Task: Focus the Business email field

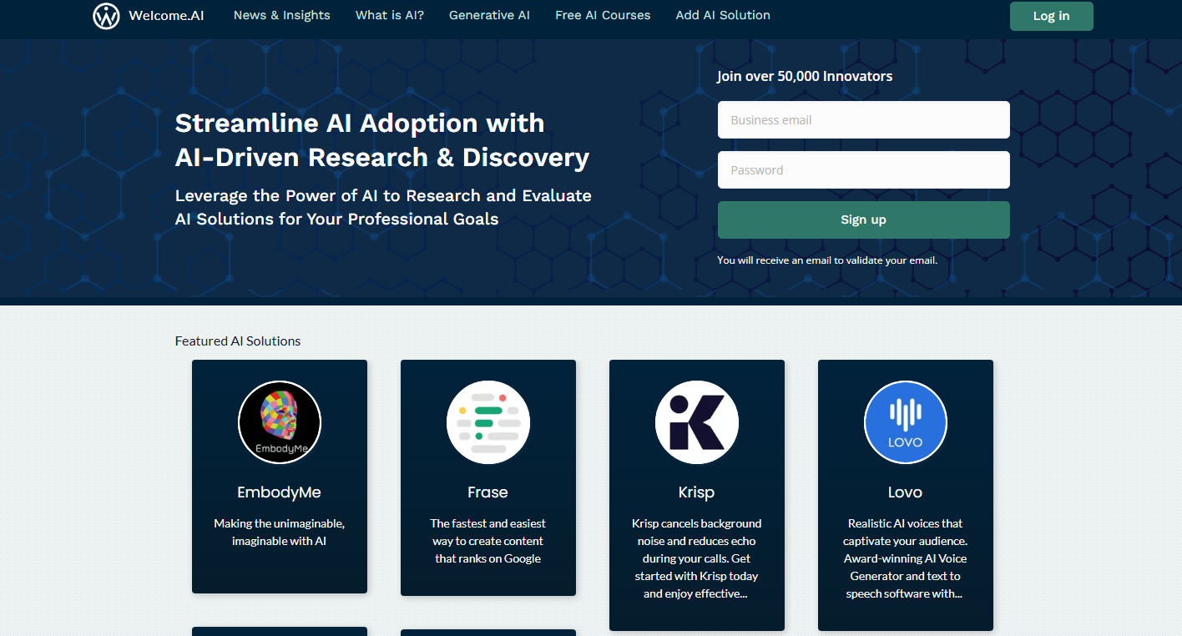Action: 864,120
